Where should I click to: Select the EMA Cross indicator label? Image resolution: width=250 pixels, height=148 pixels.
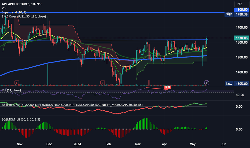[x=24, y=16]
